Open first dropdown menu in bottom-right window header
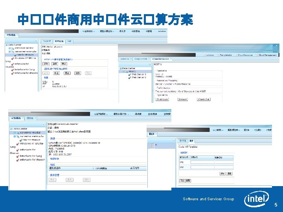Screen dimensions: 283x212 click(x=218, y=130)
